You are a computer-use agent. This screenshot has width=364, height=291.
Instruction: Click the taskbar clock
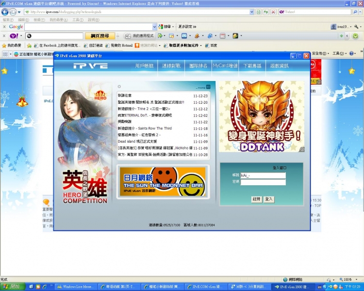tap(353, 287)
